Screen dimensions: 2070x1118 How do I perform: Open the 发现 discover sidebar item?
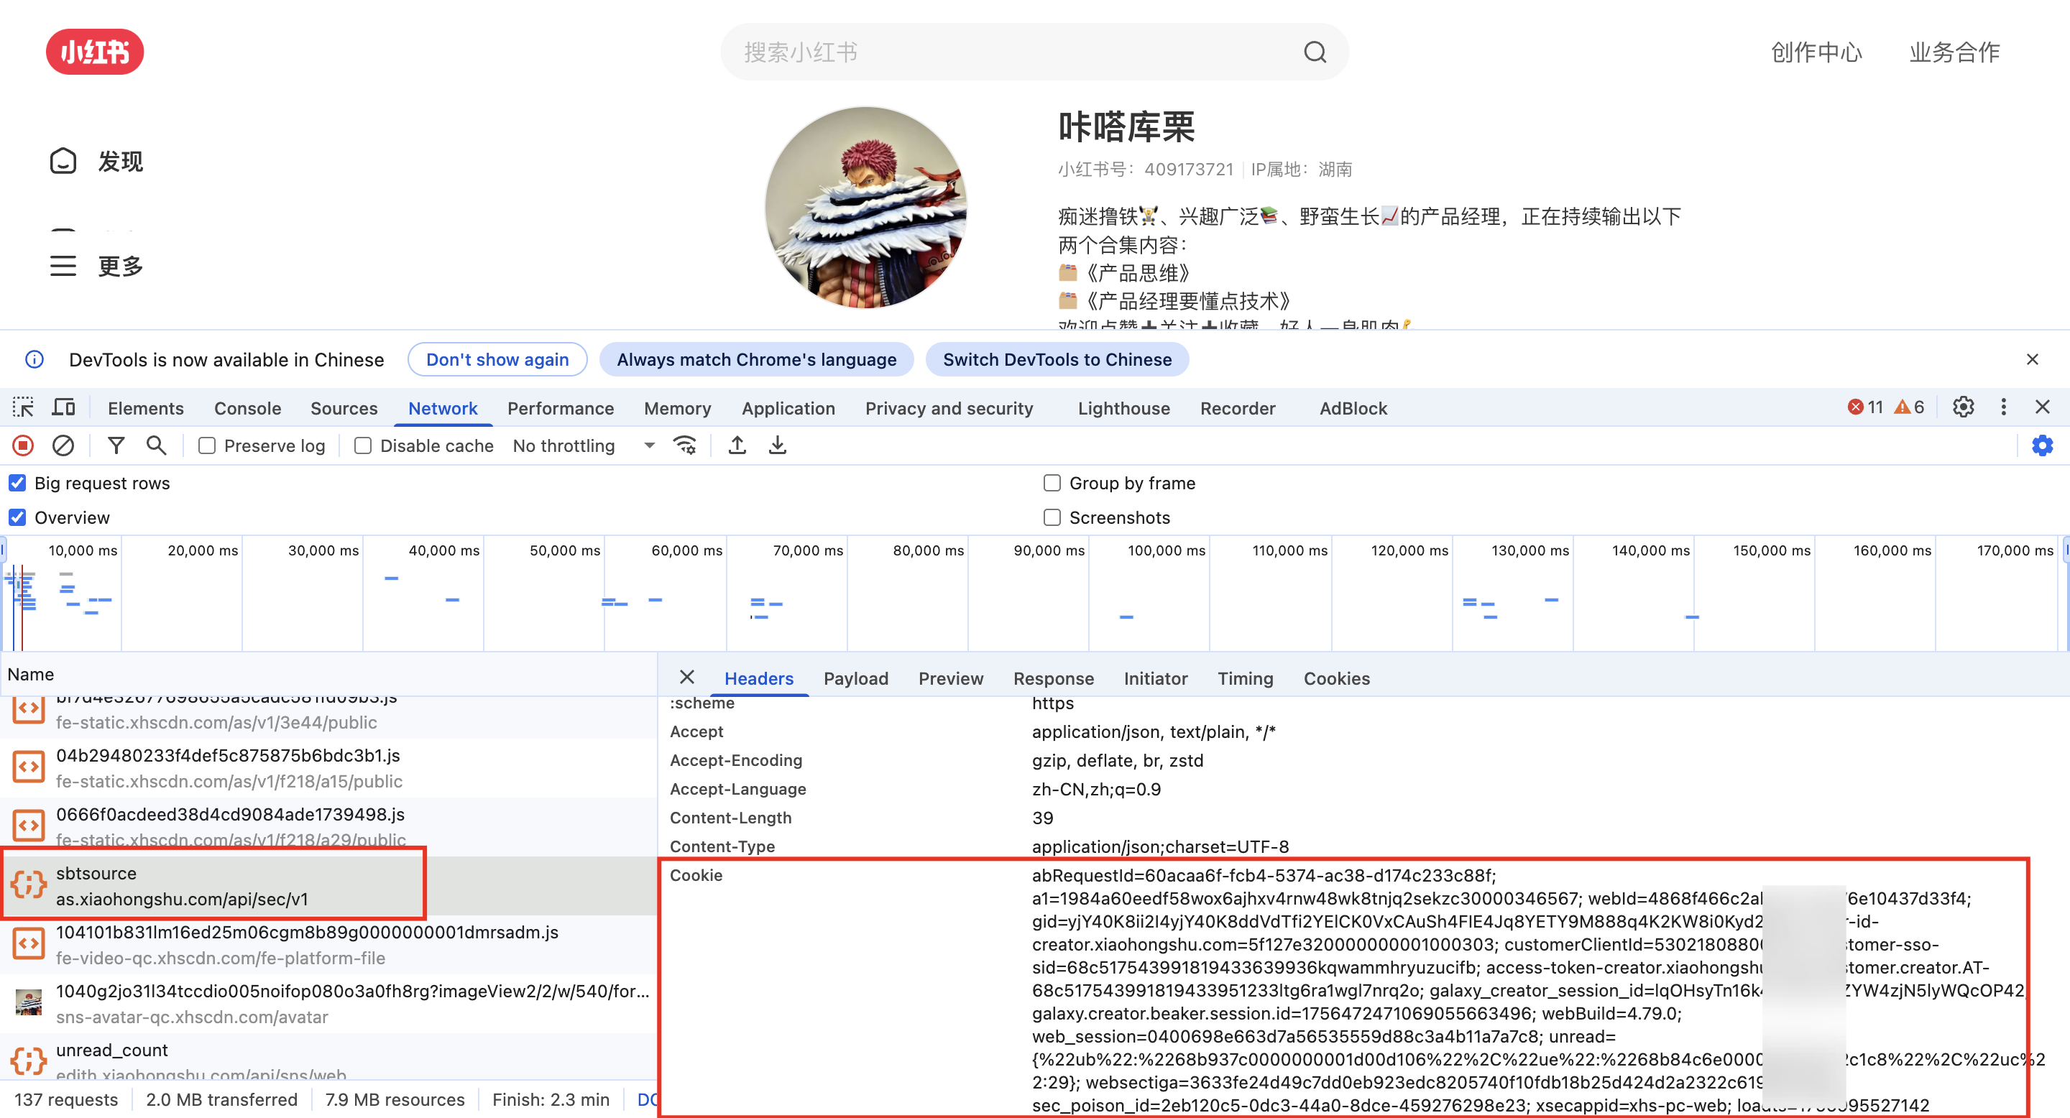coord(96,162)
